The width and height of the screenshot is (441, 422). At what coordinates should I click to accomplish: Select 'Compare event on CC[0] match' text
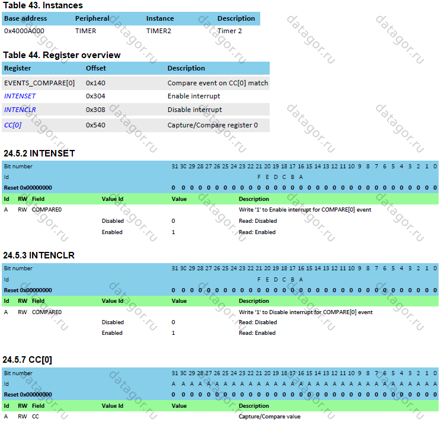(218, 83)
